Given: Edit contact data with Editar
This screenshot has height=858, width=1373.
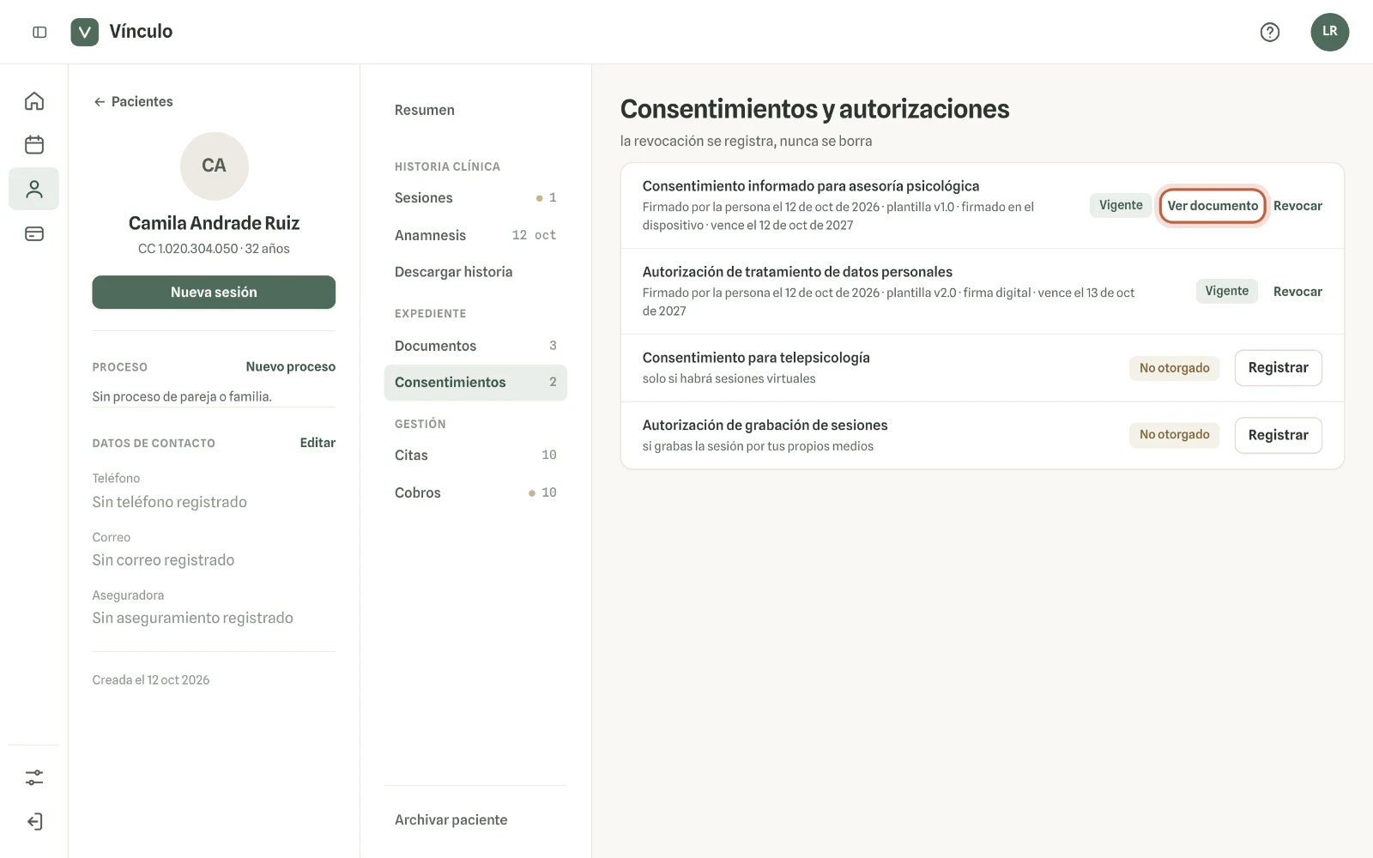Looking at the screenshot, I should 318,443.
